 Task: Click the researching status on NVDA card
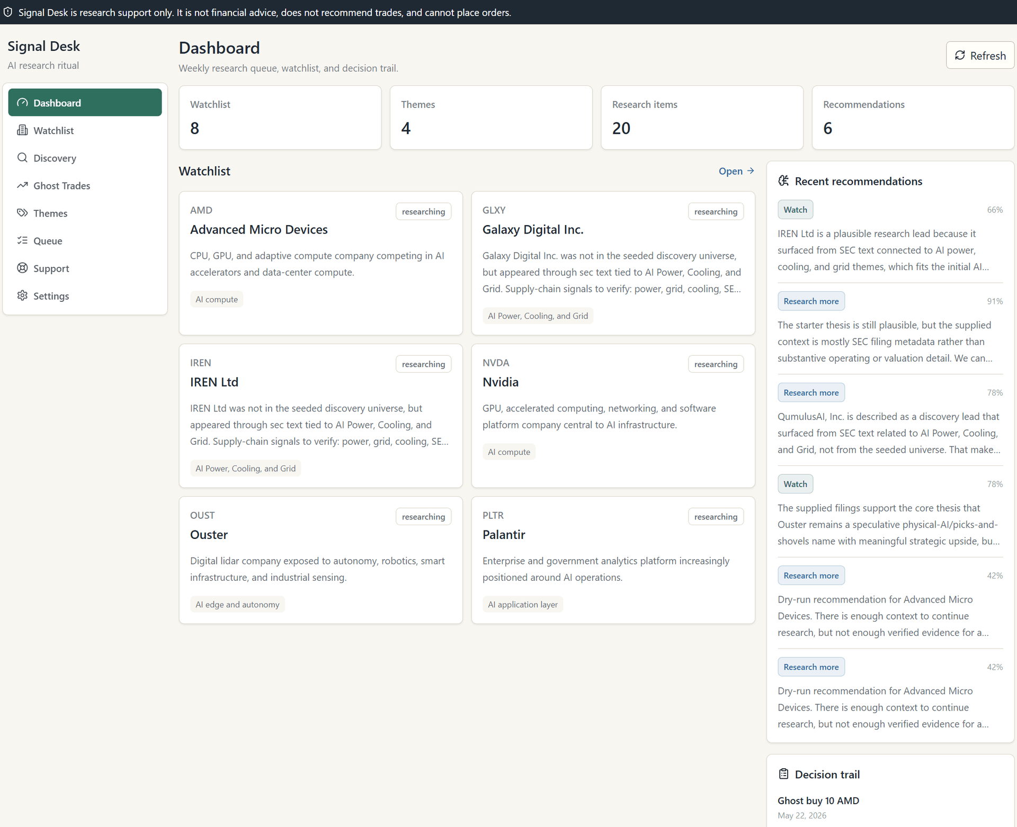click(x=716, y=364)
